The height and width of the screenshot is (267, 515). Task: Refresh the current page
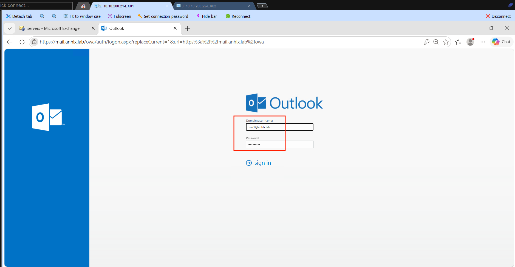coord(22,42)
